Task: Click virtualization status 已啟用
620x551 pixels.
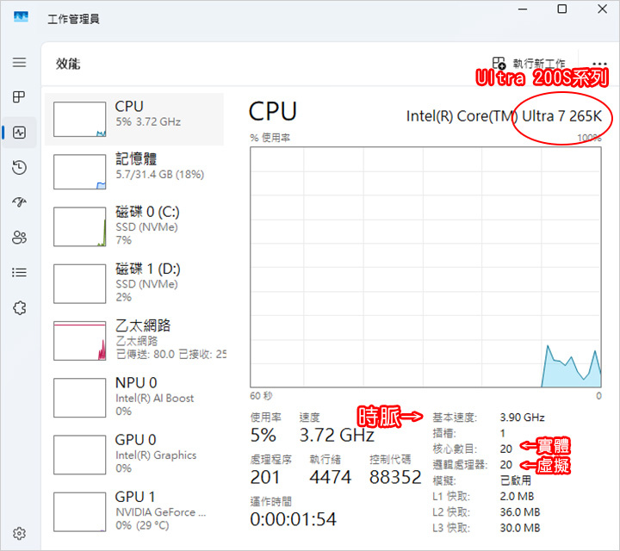Action: (x=515, y=480)
